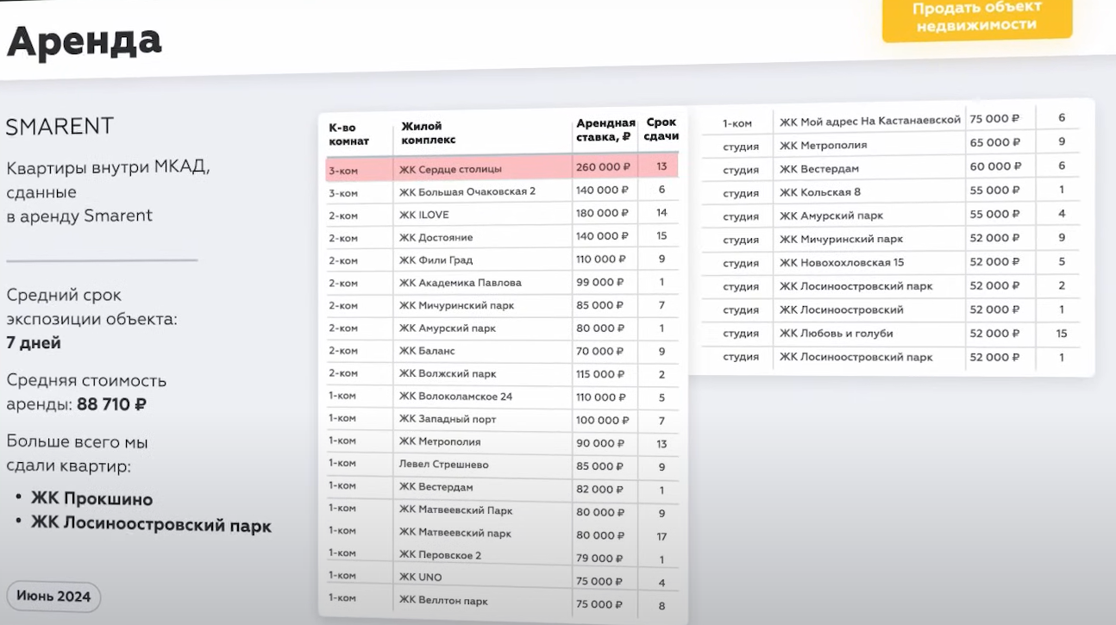Click the 'Жилой комплекс' column header
Screen dimensions: 1116x625
click(429, 134)
